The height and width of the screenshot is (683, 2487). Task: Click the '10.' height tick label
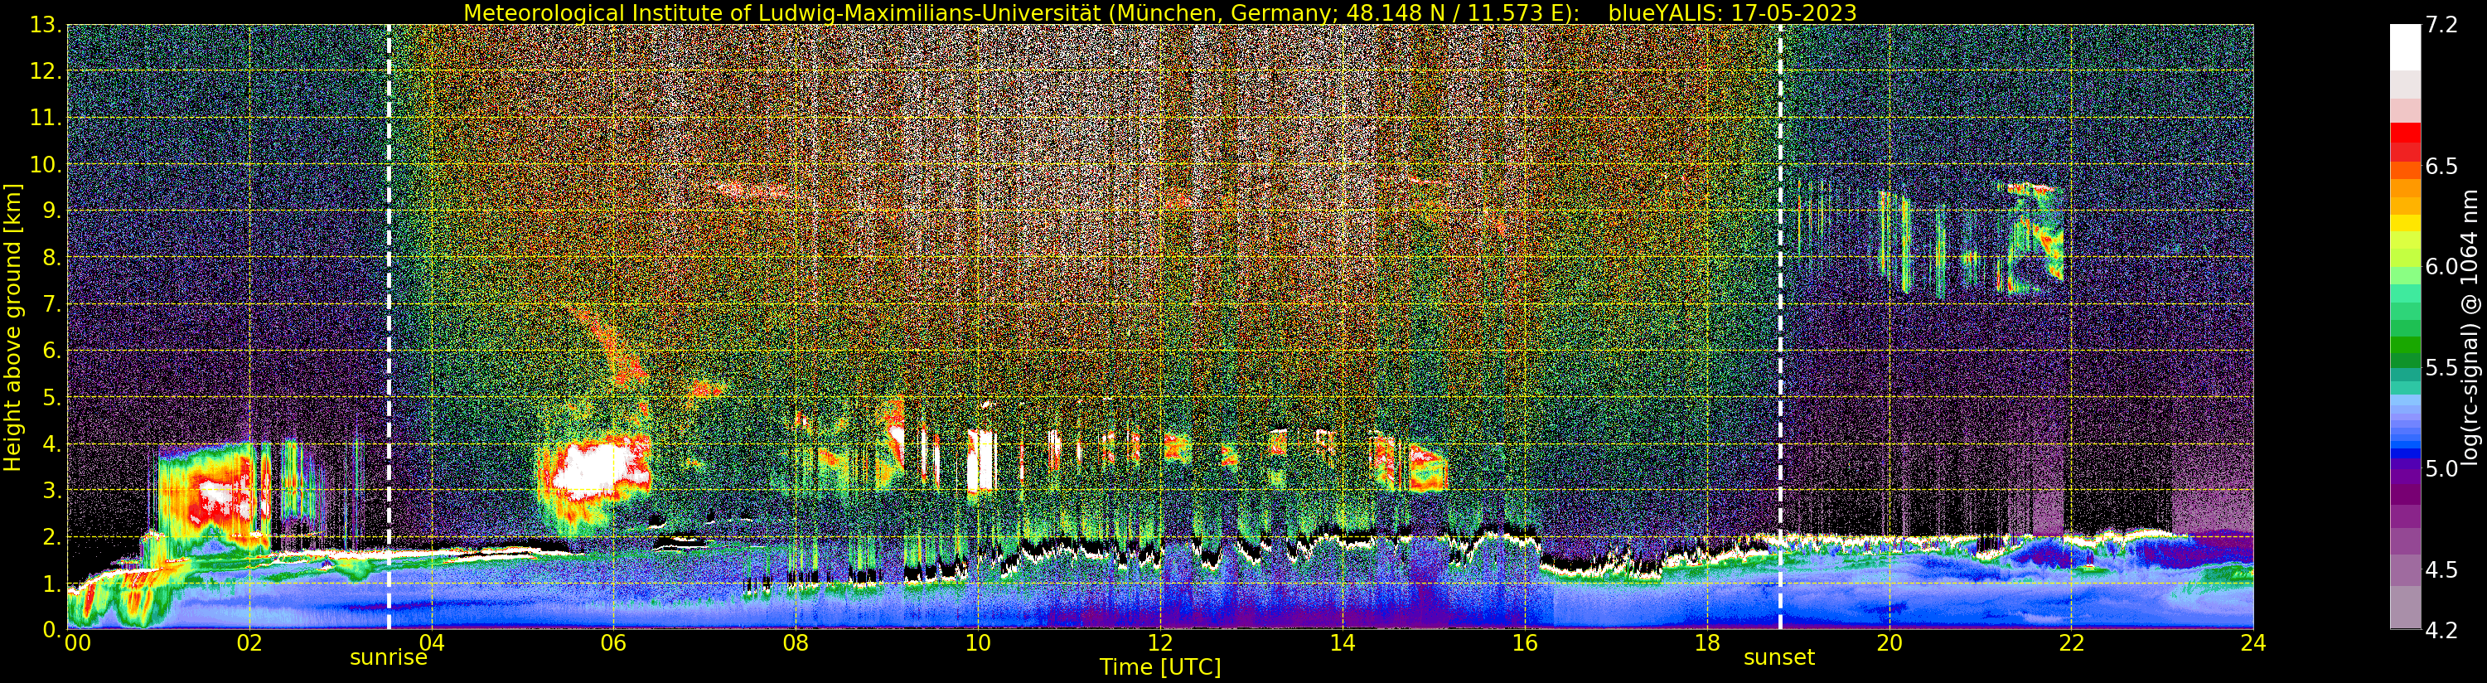point(46,164)
